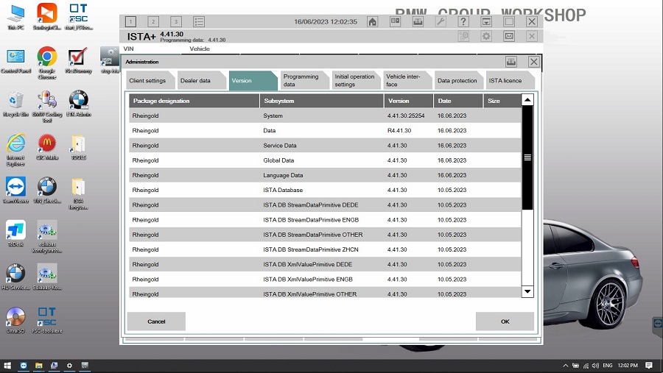The width and height of the screenshot is (663, 373).
Task: Open the Programming data tab
Action: [x=304, y=81]
